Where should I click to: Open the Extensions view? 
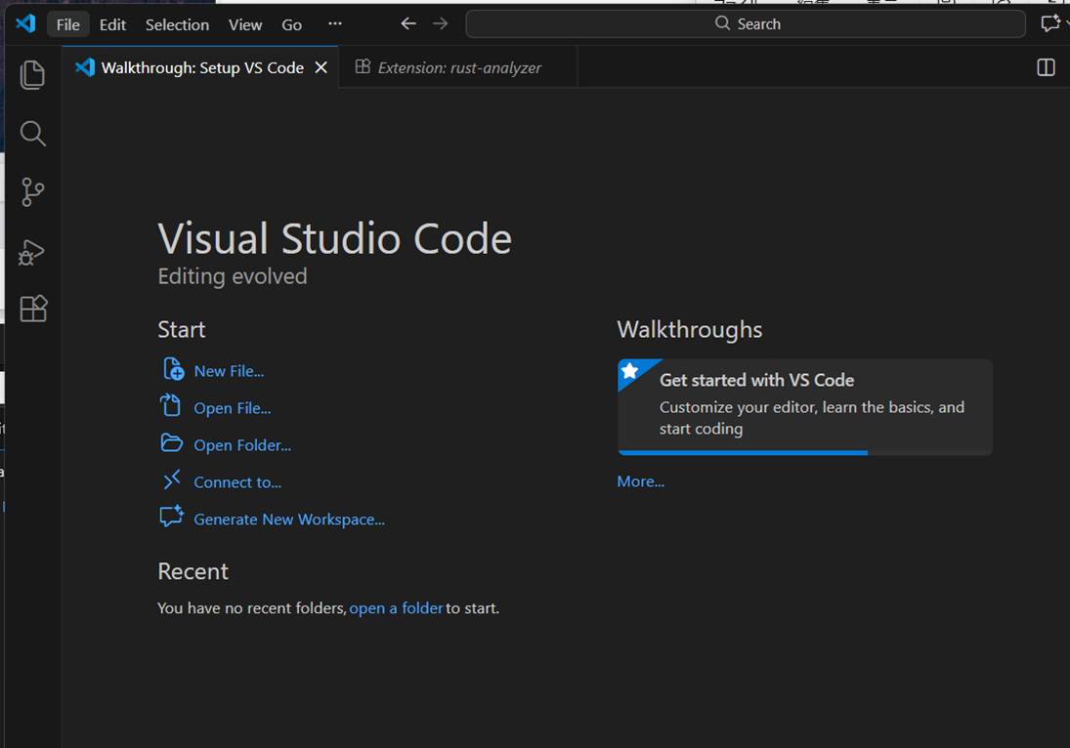click(x=33, y=310)
